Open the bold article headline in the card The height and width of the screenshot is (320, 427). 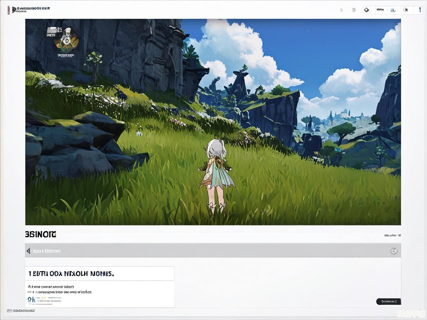(71, 274)
